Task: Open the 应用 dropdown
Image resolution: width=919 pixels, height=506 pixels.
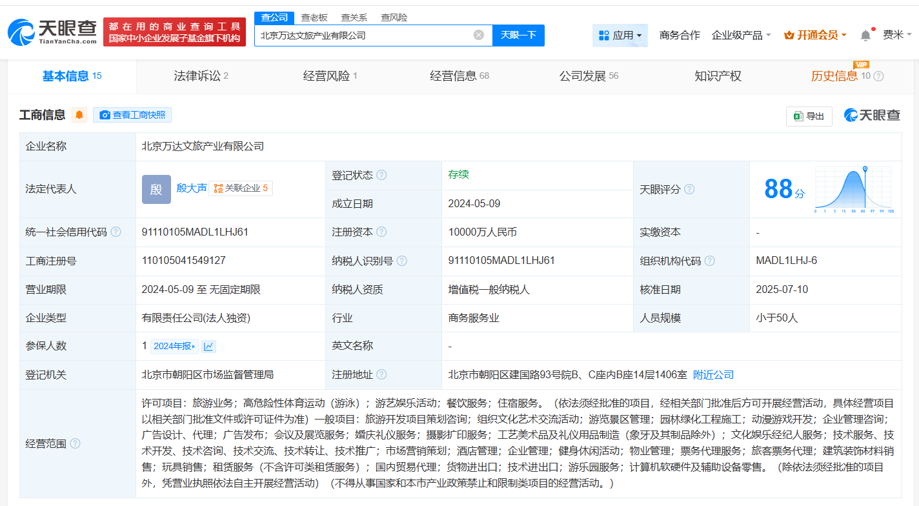Action: pyautogui.click(x=620, y=35)
